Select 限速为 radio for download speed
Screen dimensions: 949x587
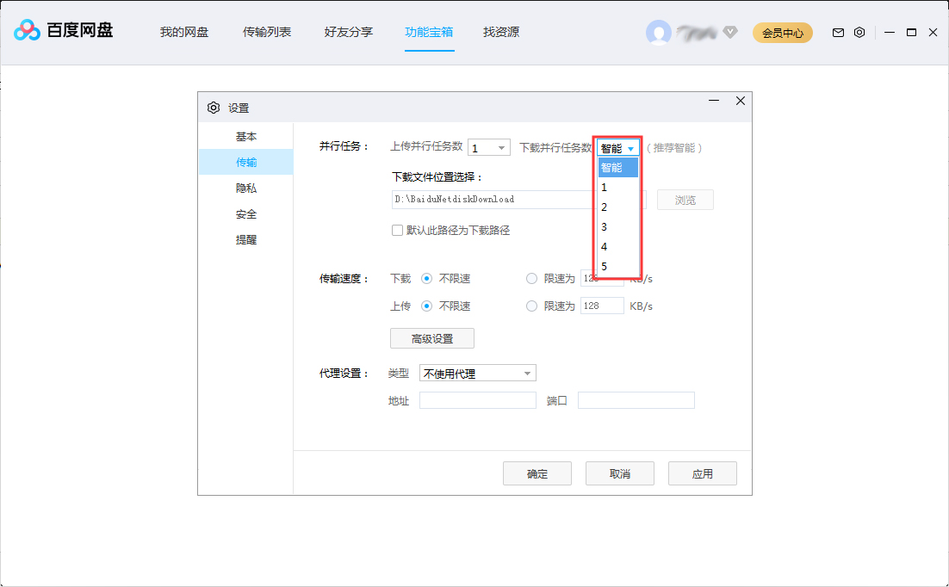(531, 278)
